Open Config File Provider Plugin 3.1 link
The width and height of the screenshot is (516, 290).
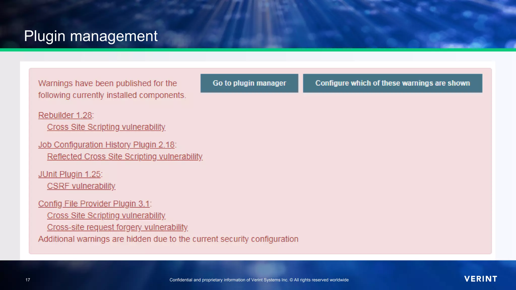(x=94, y=204)
